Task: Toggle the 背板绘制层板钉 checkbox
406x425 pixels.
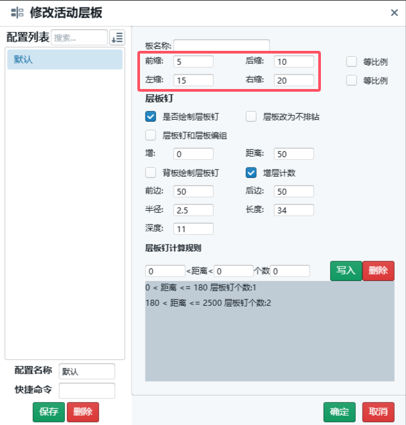Action: point(151,173)
